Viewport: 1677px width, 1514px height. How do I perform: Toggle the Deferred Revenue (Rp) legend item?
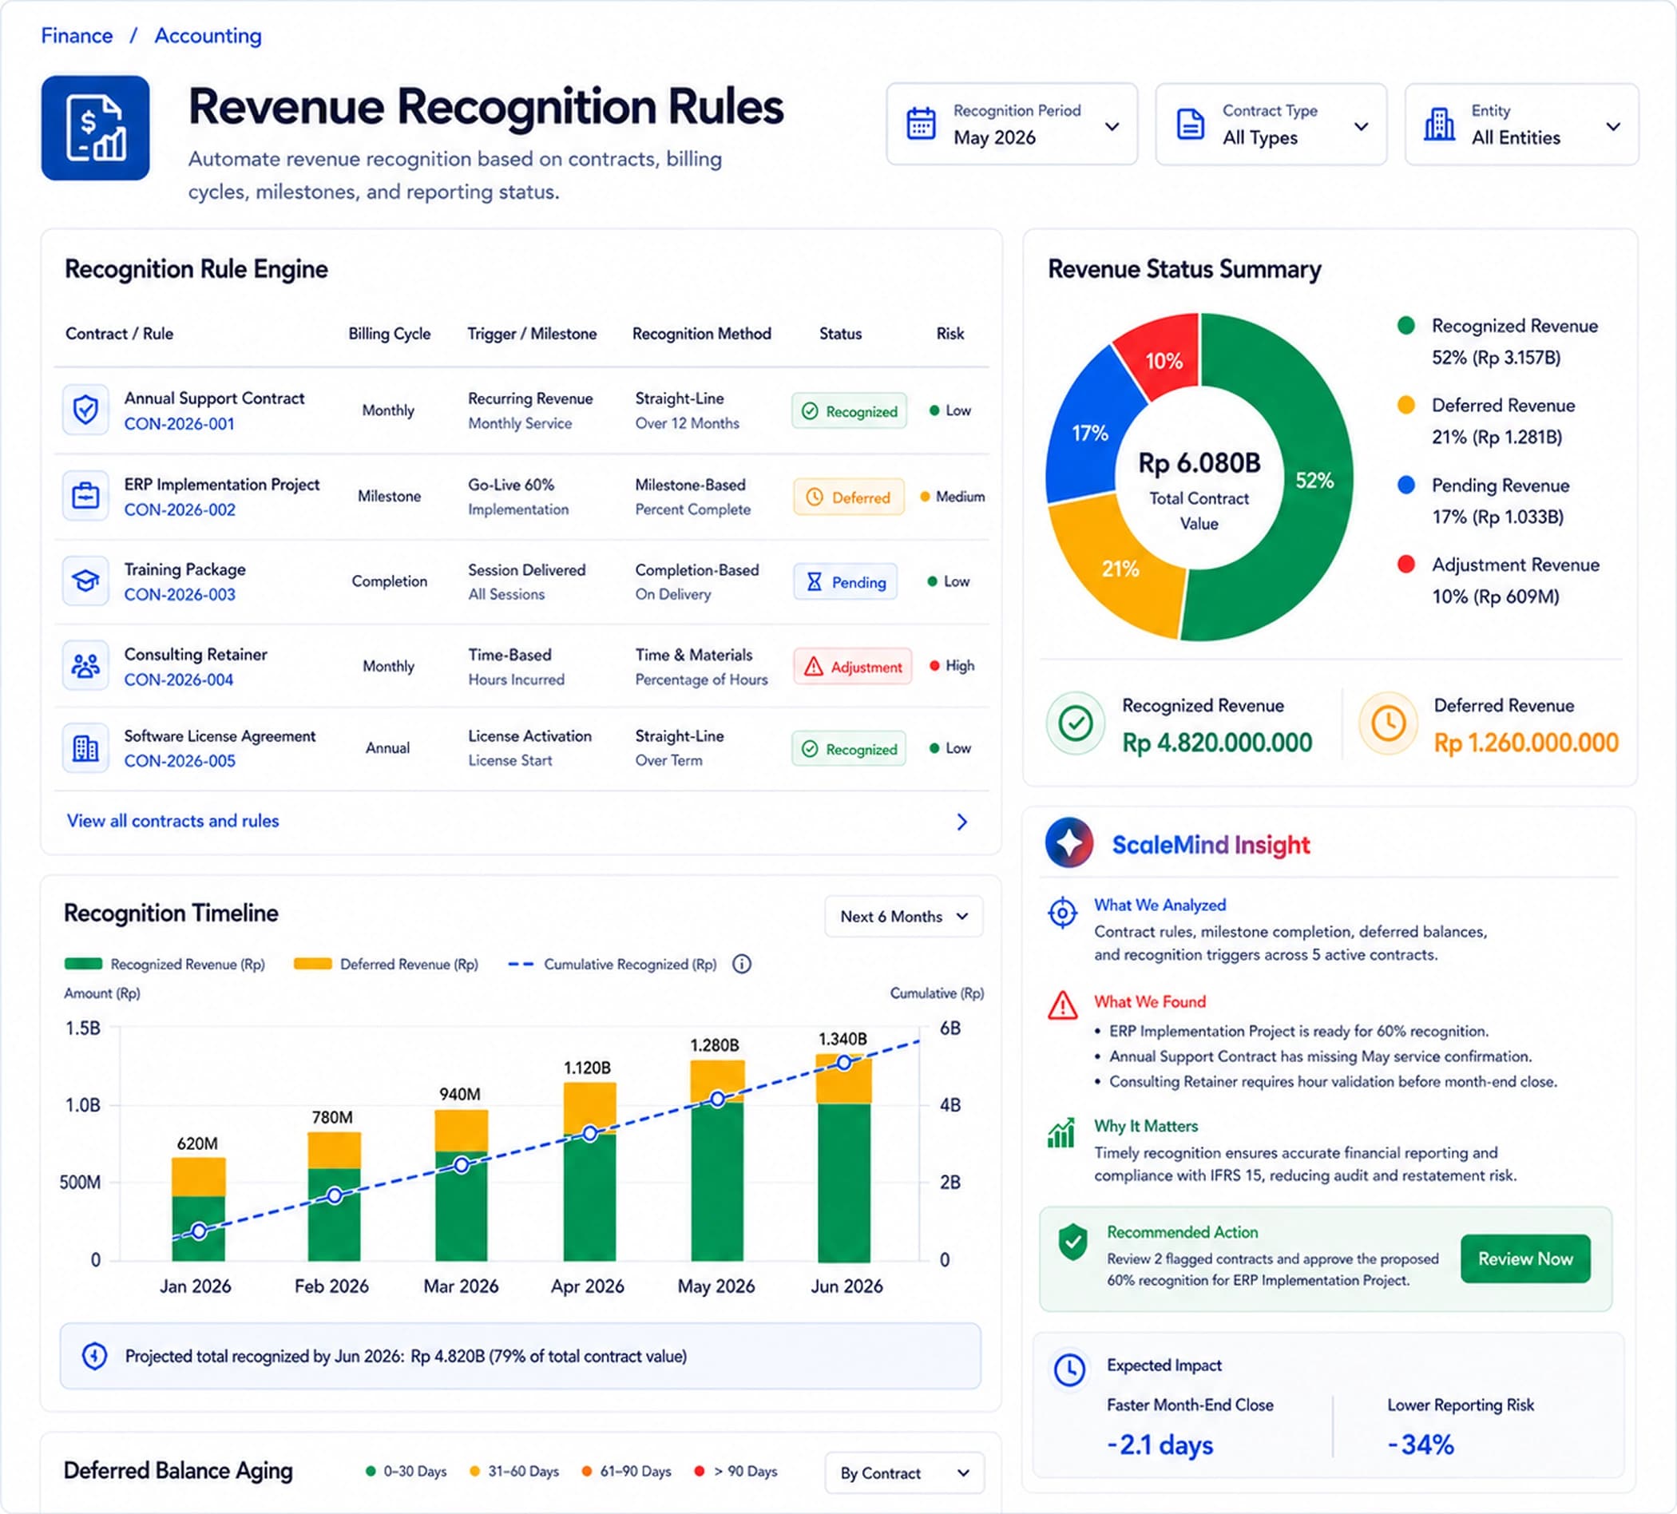386,964
